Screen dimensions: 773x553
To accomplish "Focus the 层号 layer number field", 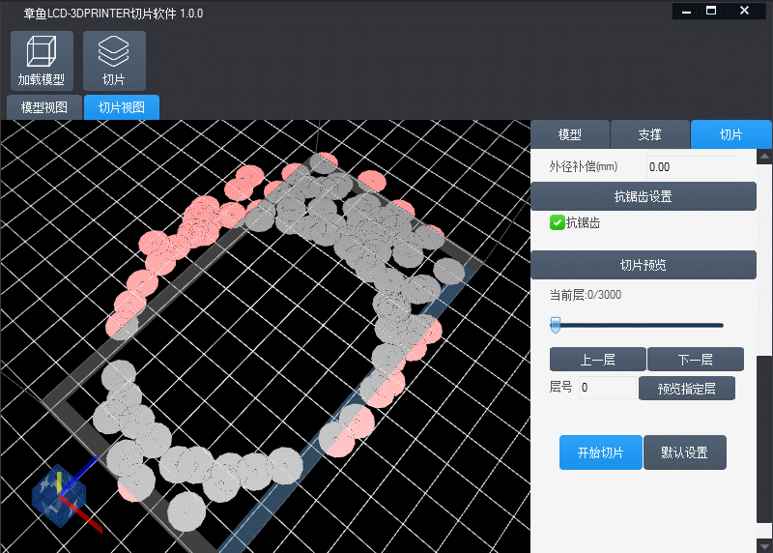I will pyautogui.click(x=608, y=388).
